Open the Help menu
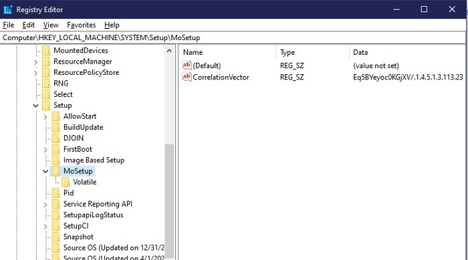 coord(112,25)
